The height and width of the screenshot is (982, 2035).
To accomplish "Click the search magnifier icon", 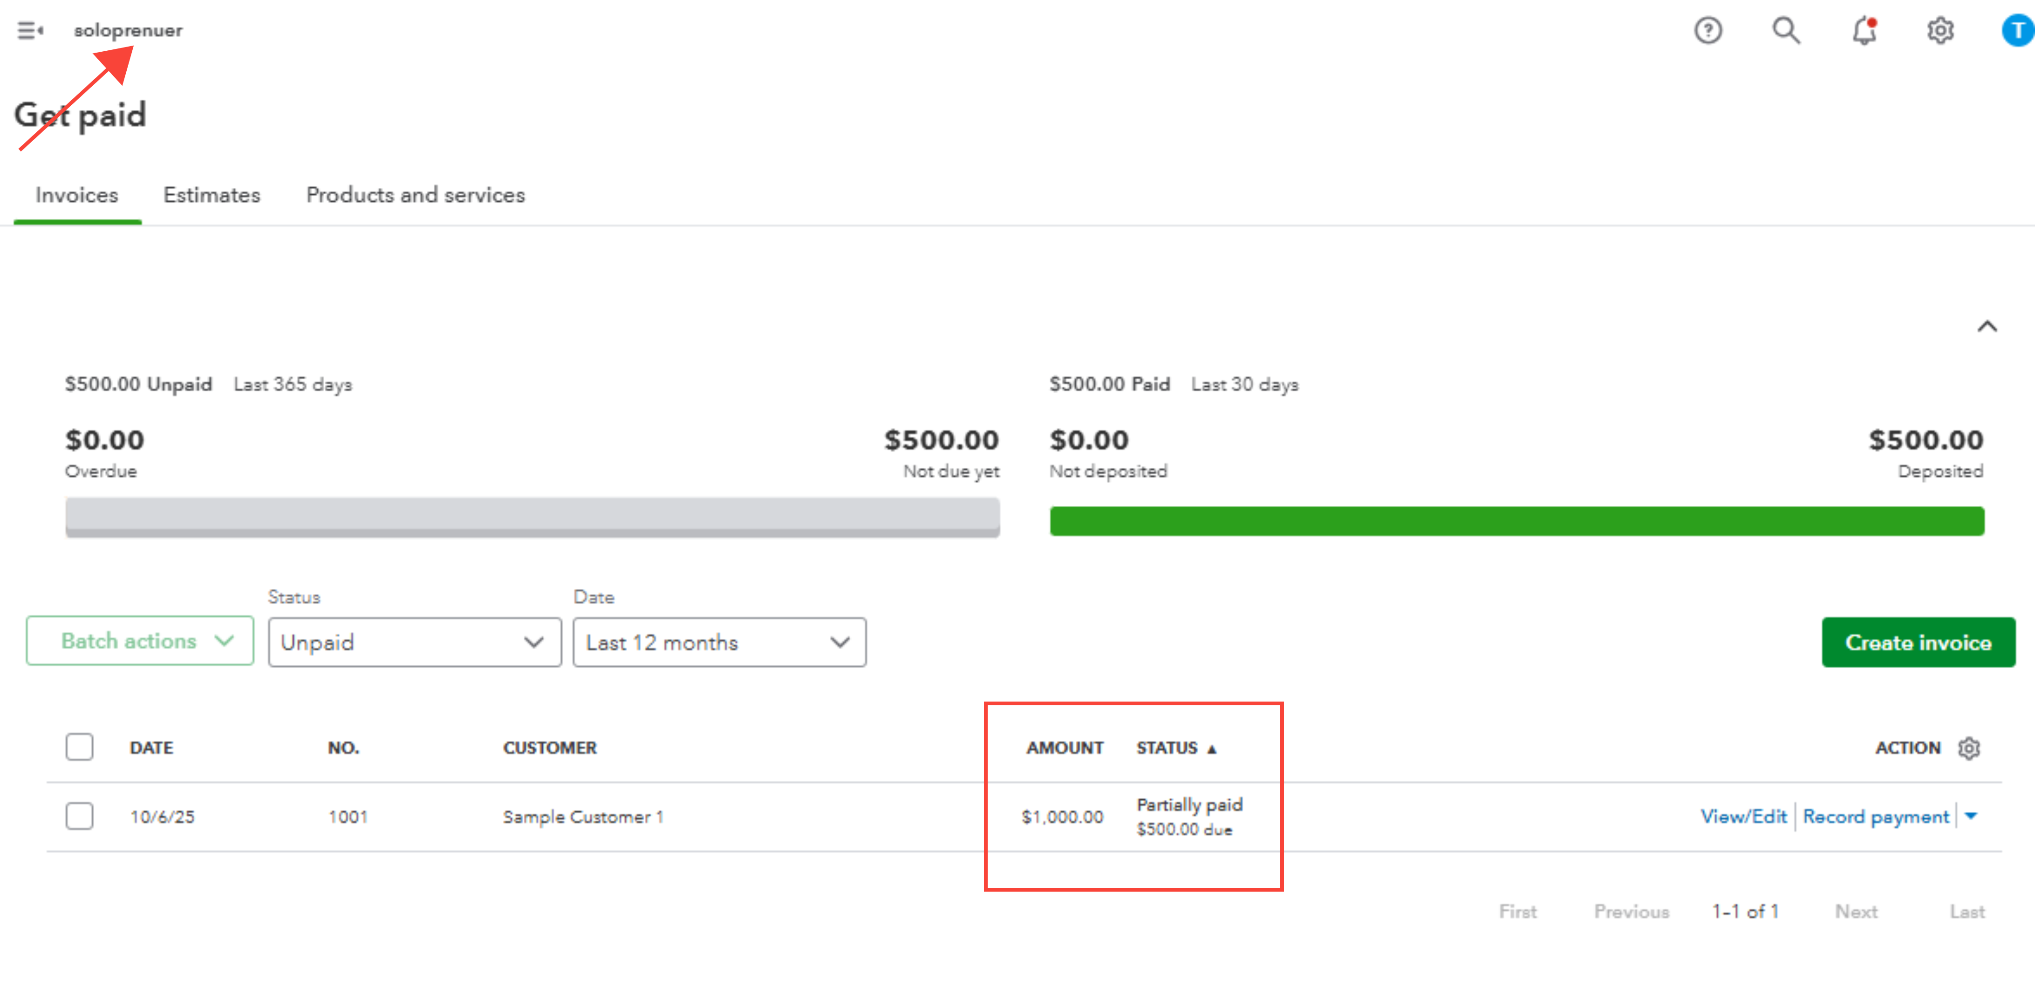I will coord(1785,31).
